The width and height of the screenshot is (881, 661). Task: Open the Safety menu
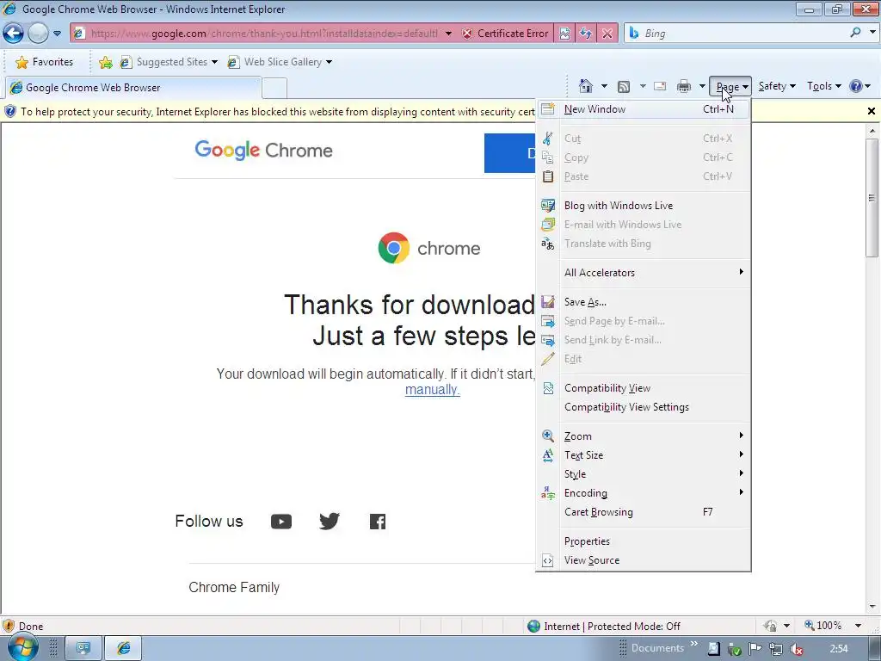click(x=777, y=86)
